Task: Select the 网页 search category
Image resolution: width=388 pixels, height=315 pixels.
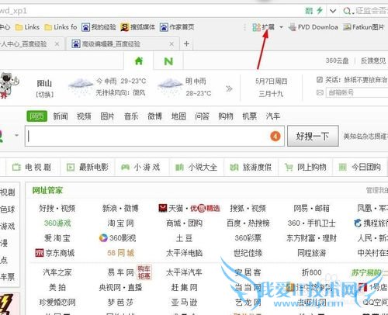Action: point(36,116)
